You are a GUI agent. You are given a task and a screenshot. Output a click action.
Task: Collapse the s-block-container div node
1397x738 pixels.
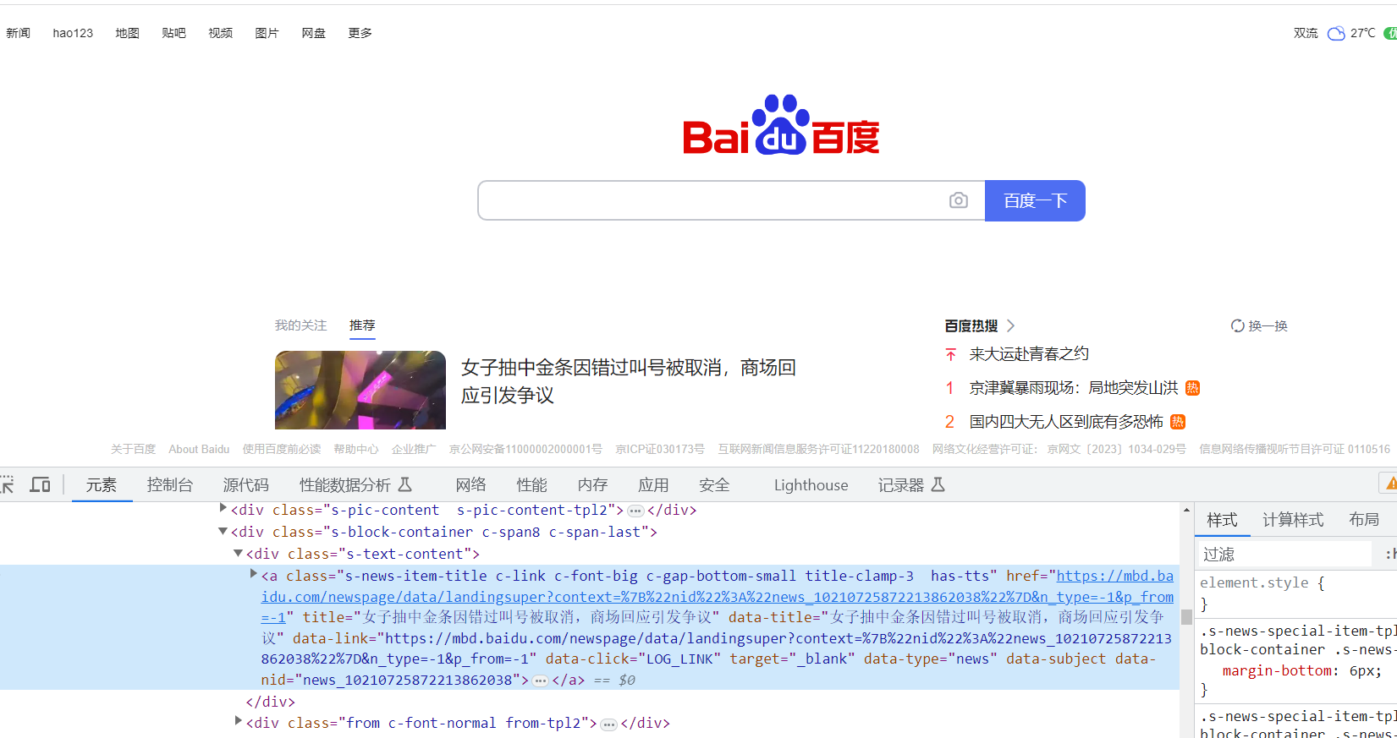[223, 531]
